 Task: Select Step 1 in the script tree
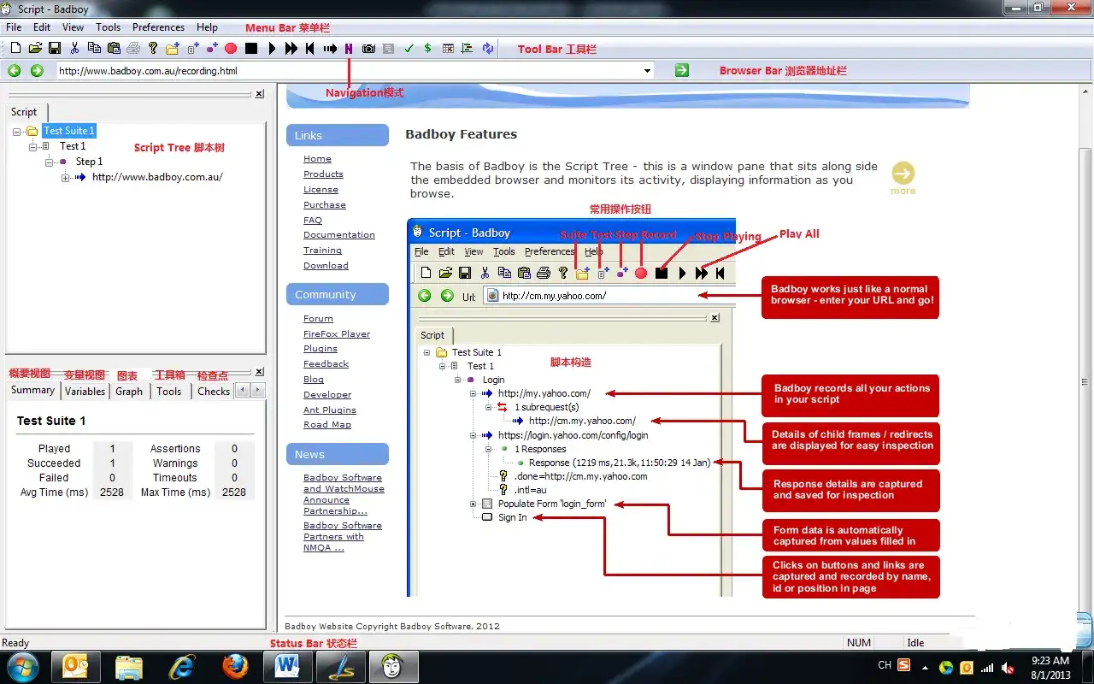[89, 162]
